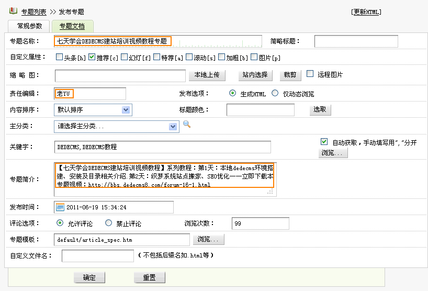Open the 主分类 category dropdown
This screenshot has width=428, height=291.
173,126
